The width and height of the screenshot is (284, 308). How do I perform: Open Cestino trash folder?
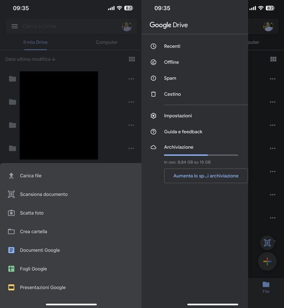(x=172, y=94)
